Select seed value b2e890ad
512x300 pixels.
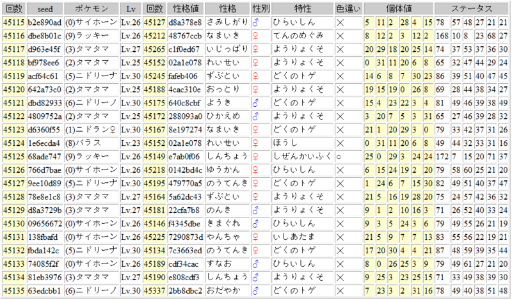click(45, 22)
